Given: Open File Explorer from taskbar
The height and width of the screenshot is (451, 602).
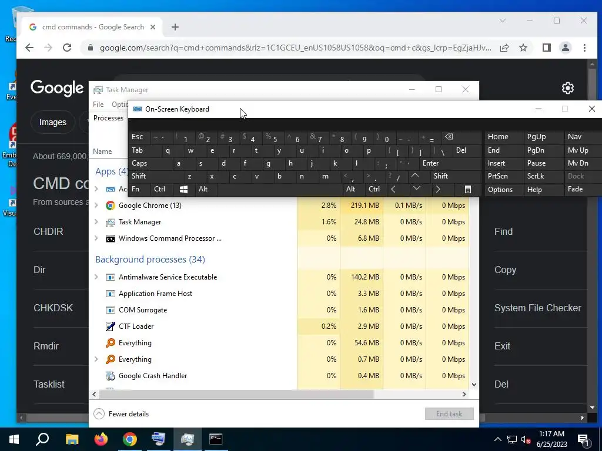Looking at the screenshot, I should (x=72, y=439).
